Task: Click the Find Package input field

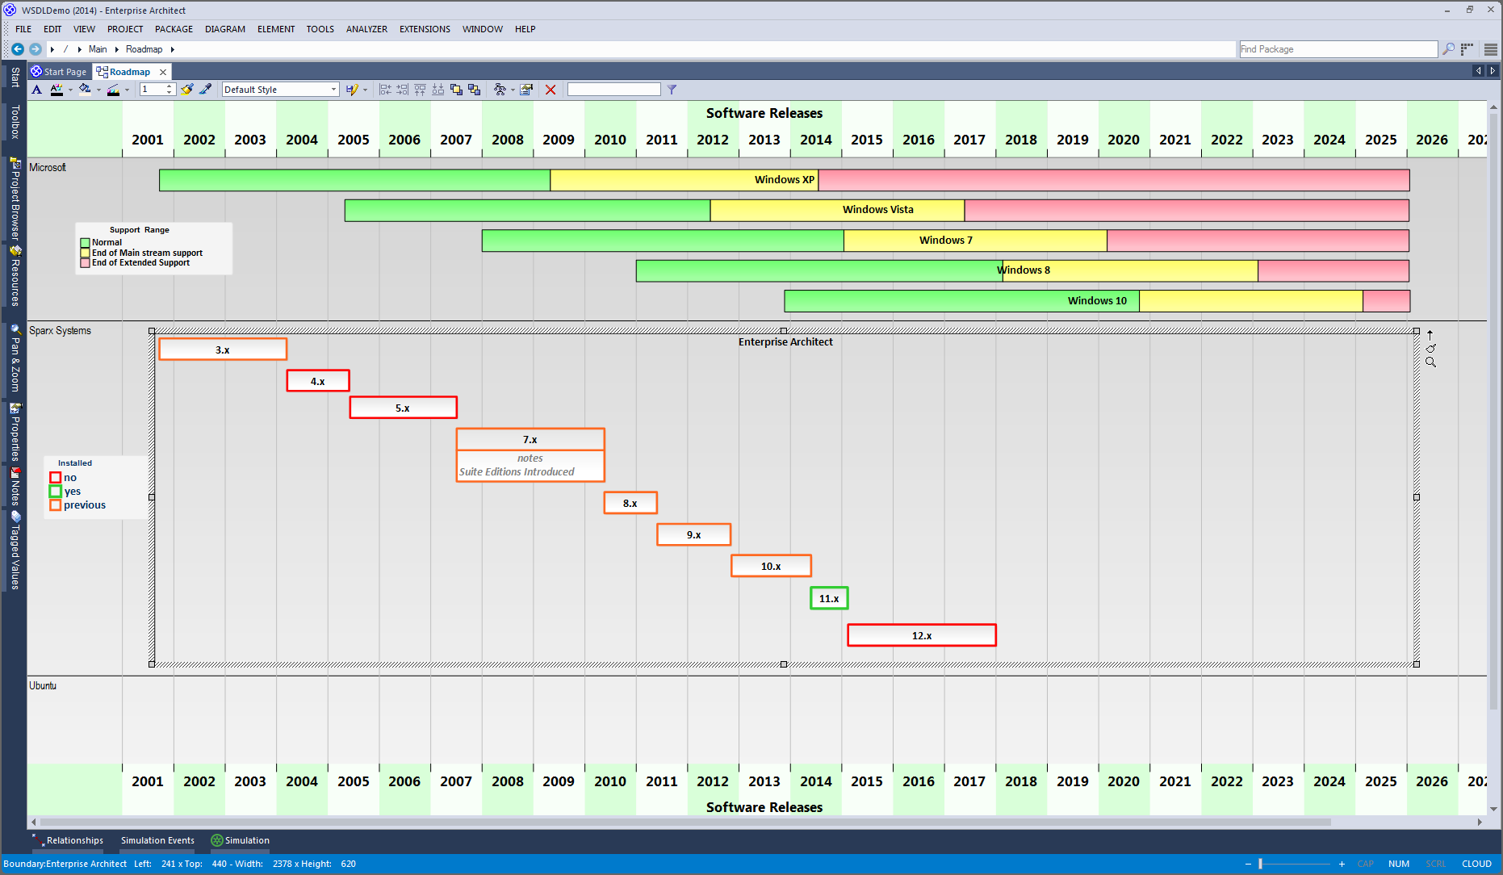Action: 1338,49
